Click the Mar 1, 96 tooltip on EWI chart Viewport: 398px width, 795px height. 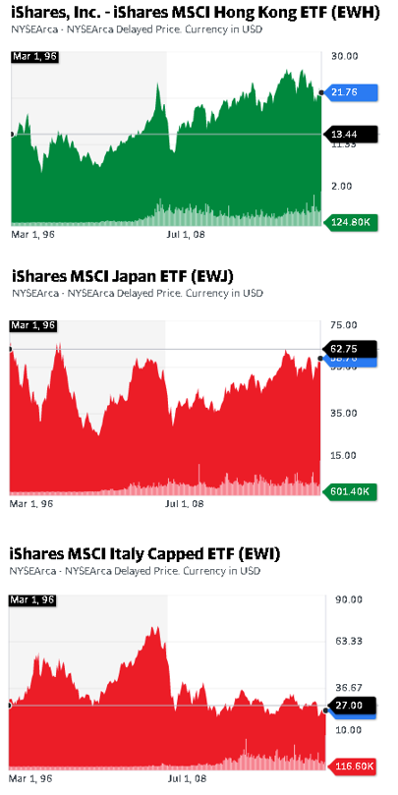(x=32, y=599)
